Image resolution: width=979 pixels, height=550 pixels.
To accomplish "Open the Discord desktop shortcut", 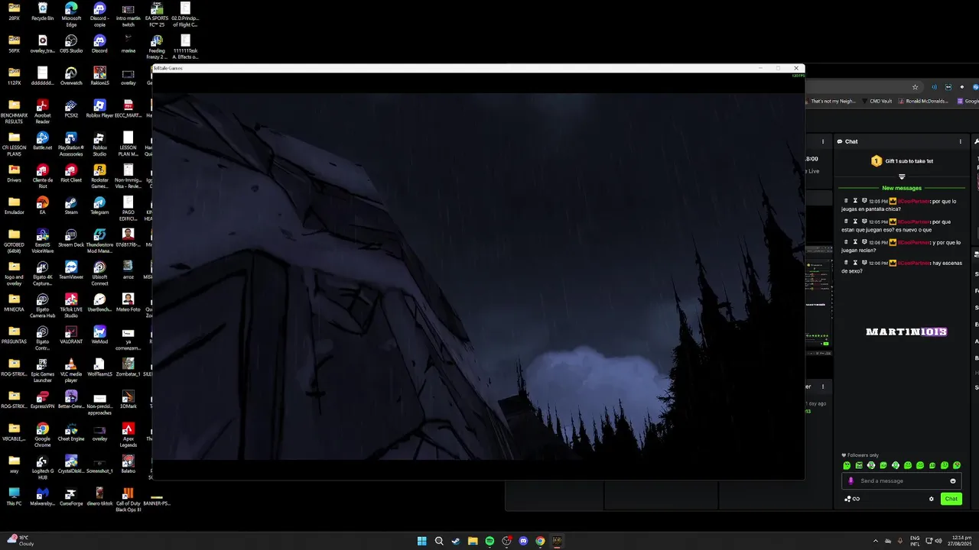I will 99,44.
